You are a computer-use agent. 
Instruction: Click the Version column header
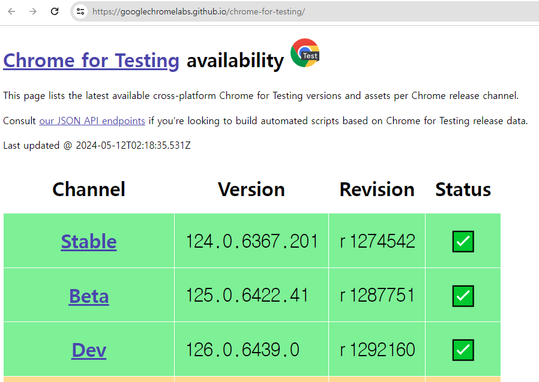[251, 190]
